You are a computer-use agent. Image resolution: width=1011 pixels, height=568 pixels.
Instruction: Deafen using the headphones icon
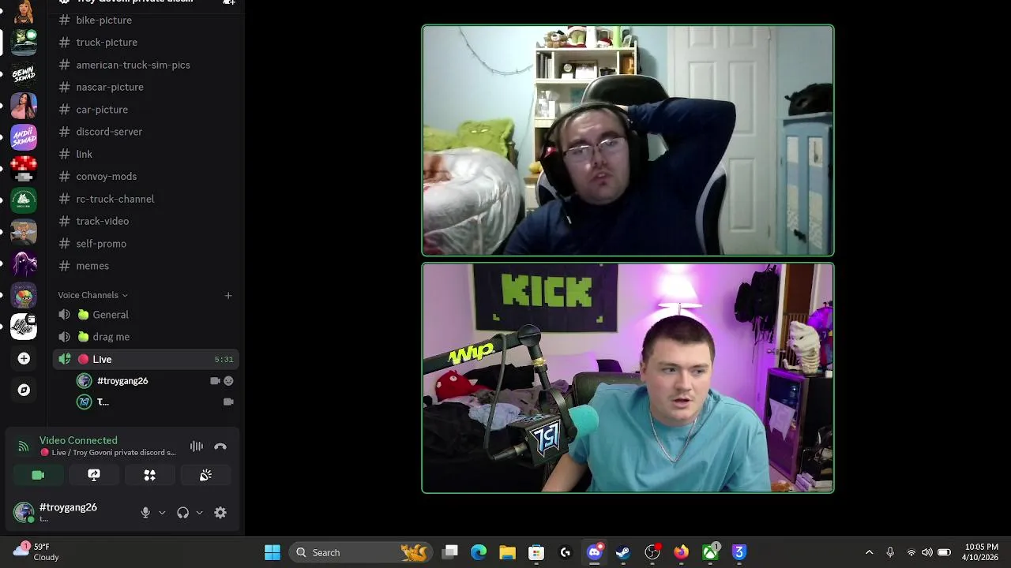click(x=183, y=513)
